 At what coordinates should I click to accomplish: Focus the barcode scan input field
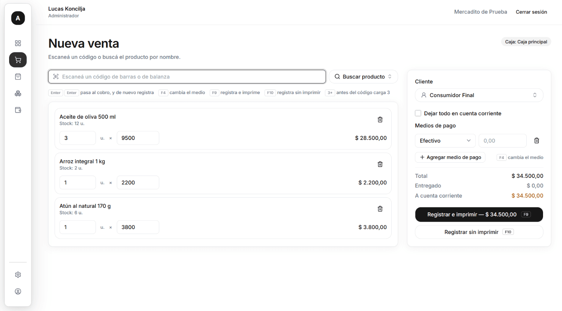(x=187, y=77)
